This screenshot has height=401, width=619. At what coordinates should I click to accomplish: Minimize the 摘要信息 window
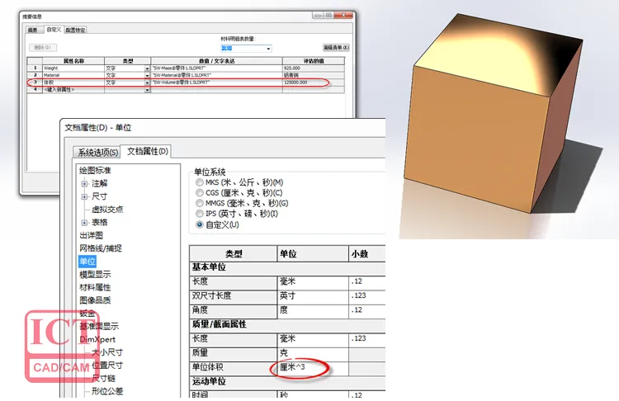pos(318,15)
